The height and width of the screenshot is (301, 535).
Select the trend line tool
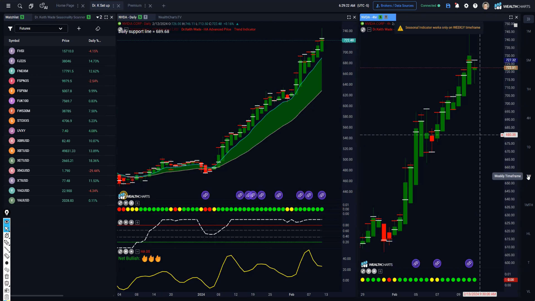point(7,249)
